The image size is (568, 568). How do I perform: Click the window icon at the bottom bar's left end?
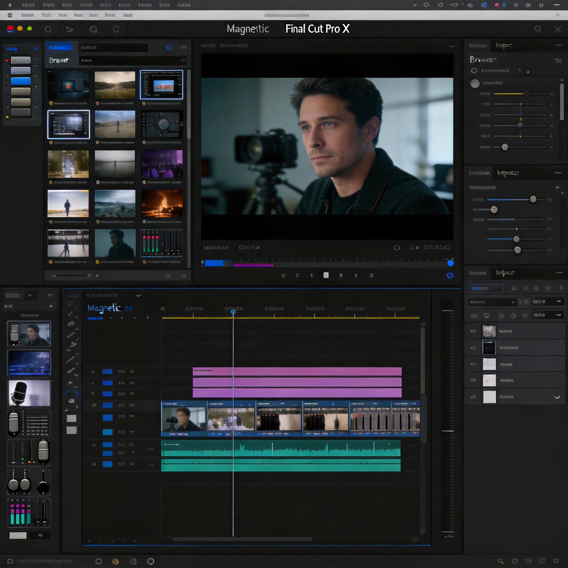(10, 561)
